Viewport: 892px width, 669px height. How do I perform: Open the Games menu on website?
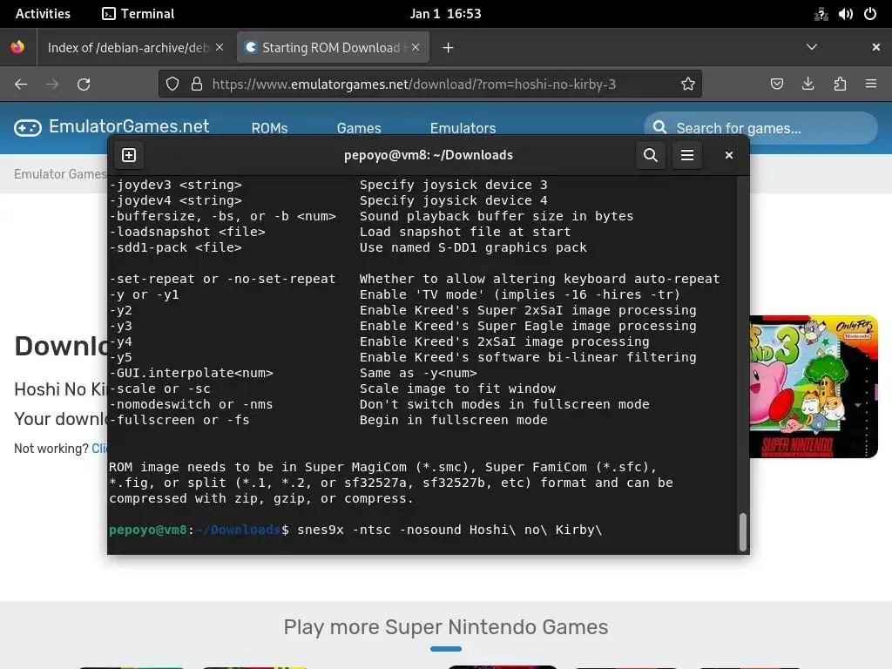click(x=359, y=129)
